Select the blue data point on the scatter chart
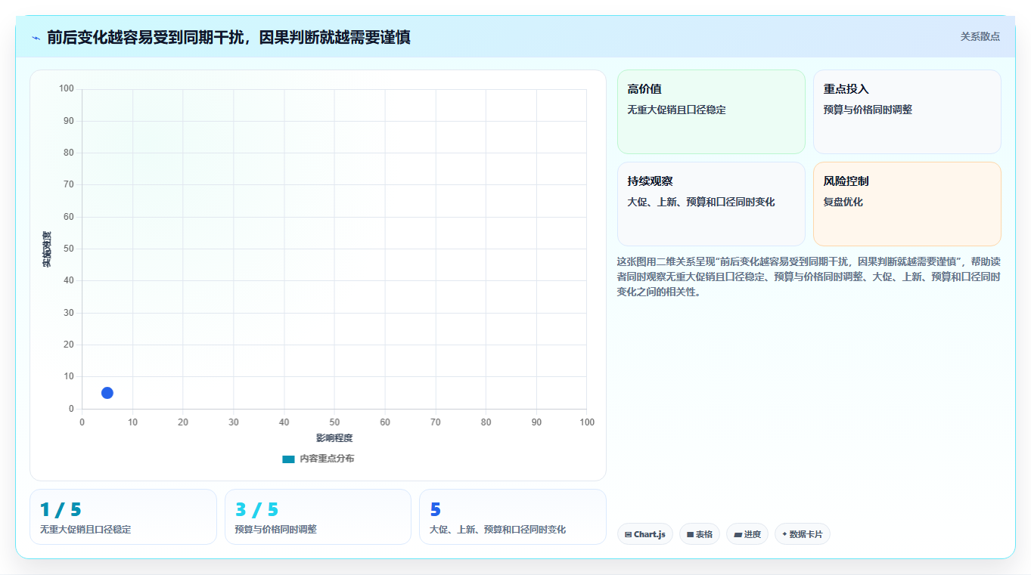 pyautogui.click(x=107, y=393)
